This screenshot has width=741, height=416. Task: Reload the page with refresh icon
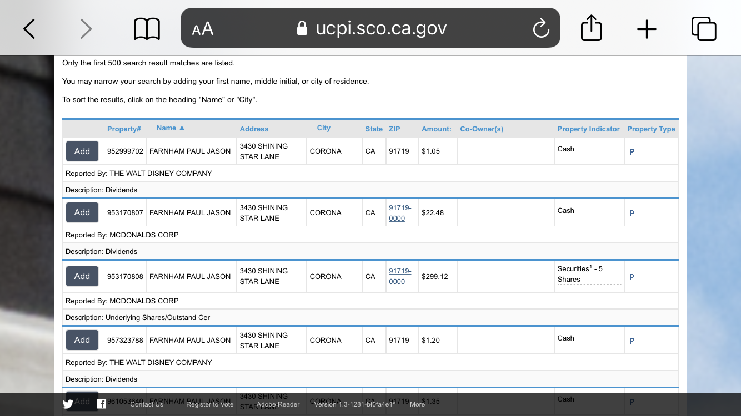(540, 28)
